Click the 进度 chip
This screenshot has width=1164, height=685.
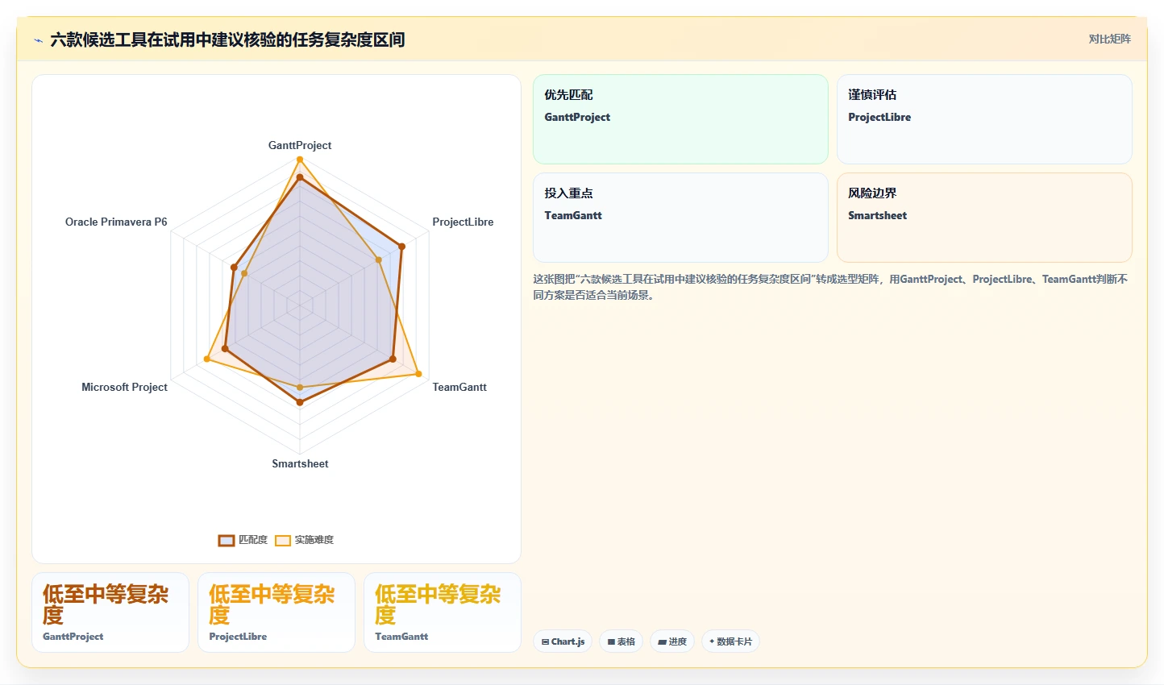coord(672,641)
